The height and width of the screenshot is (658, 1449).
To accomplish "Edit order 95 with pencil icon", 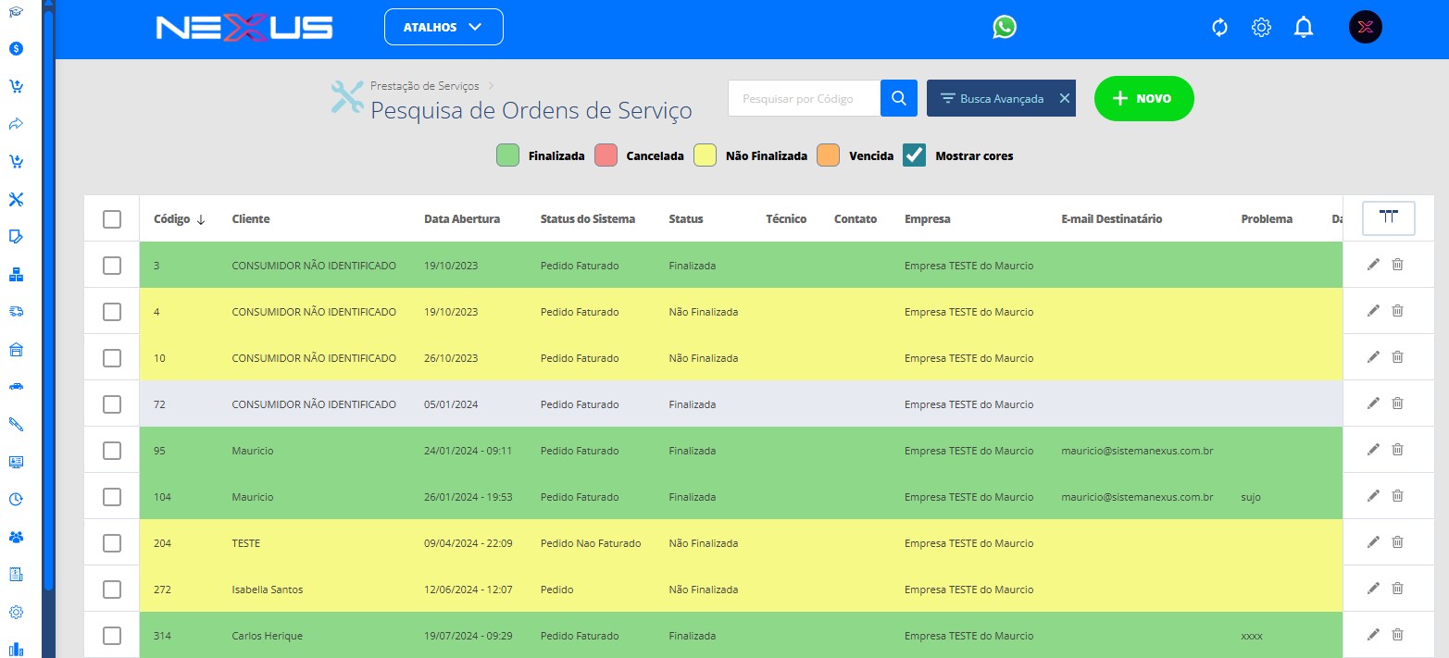I will [x=1373, y=450].
